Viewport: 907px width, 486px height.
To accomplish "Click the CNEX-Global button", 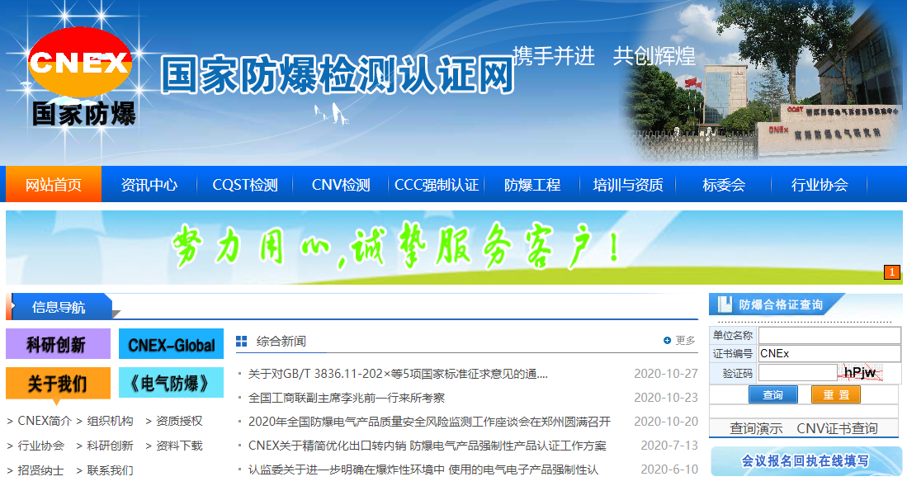I will point(171,344).
